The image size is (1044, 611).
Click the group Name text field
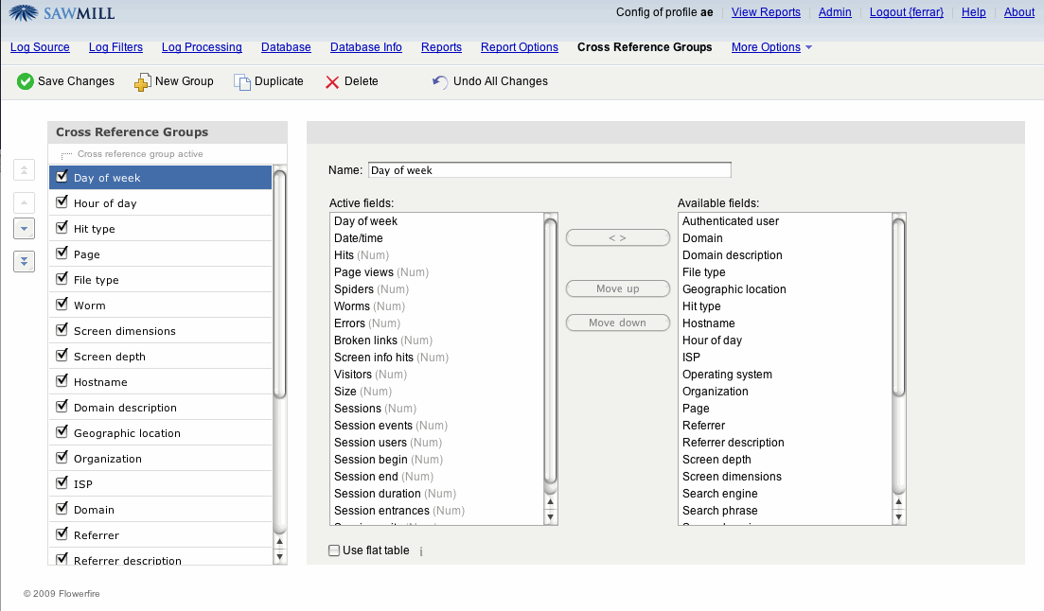click(549, 170)
